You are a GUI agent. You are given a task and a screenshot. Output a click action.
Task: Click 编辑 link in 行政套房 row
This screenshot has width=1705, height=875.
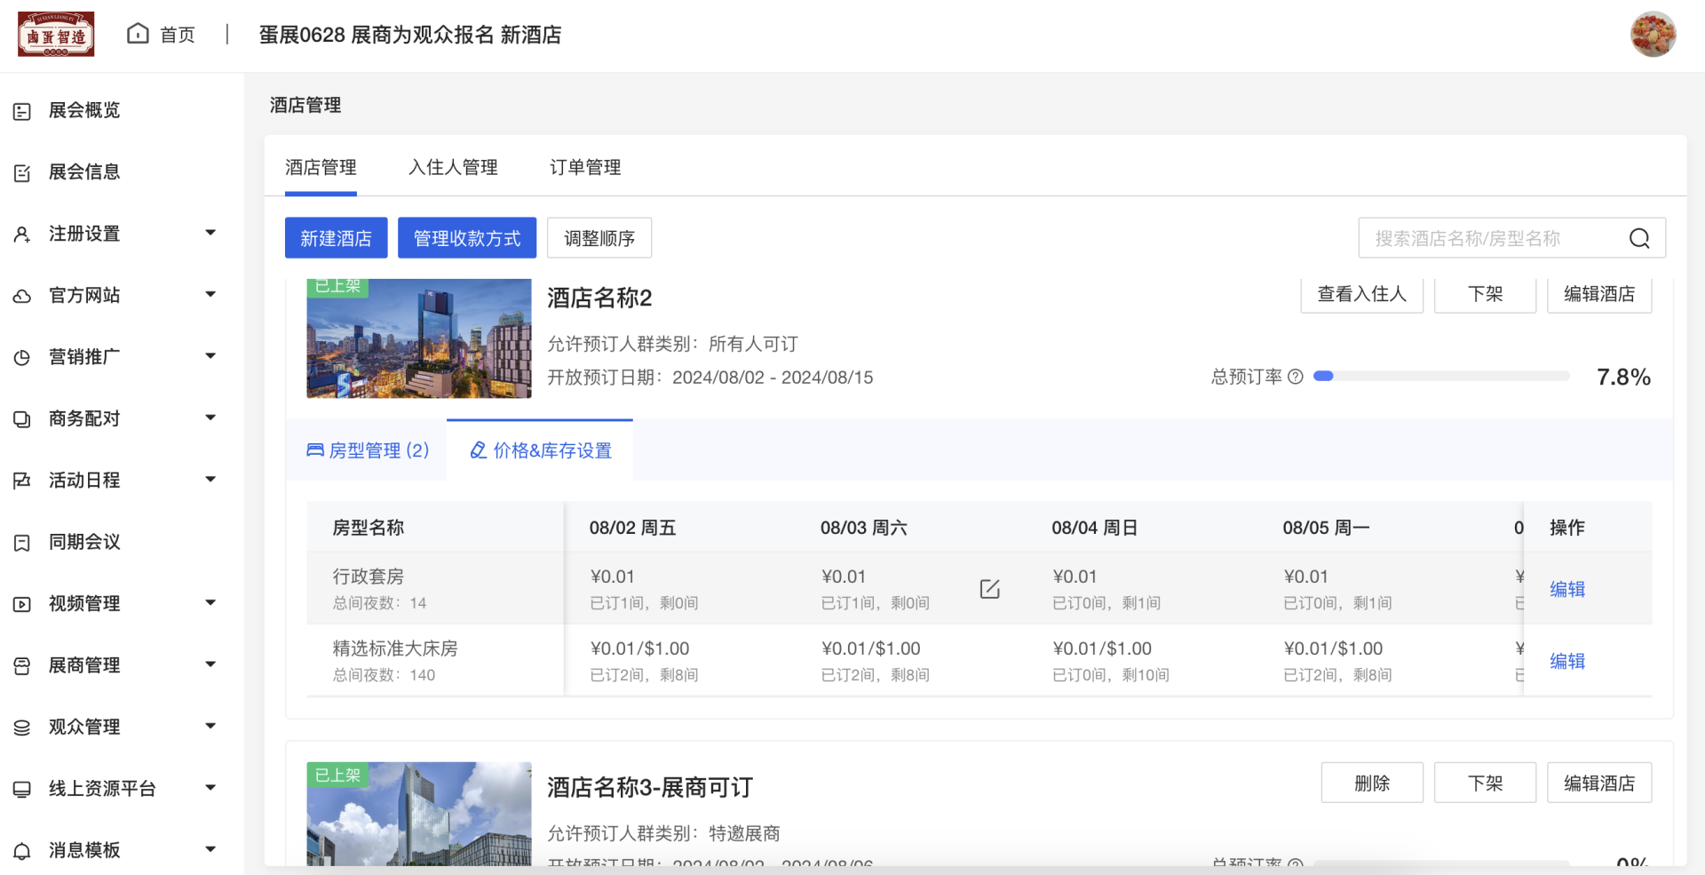click(1567, 589)
